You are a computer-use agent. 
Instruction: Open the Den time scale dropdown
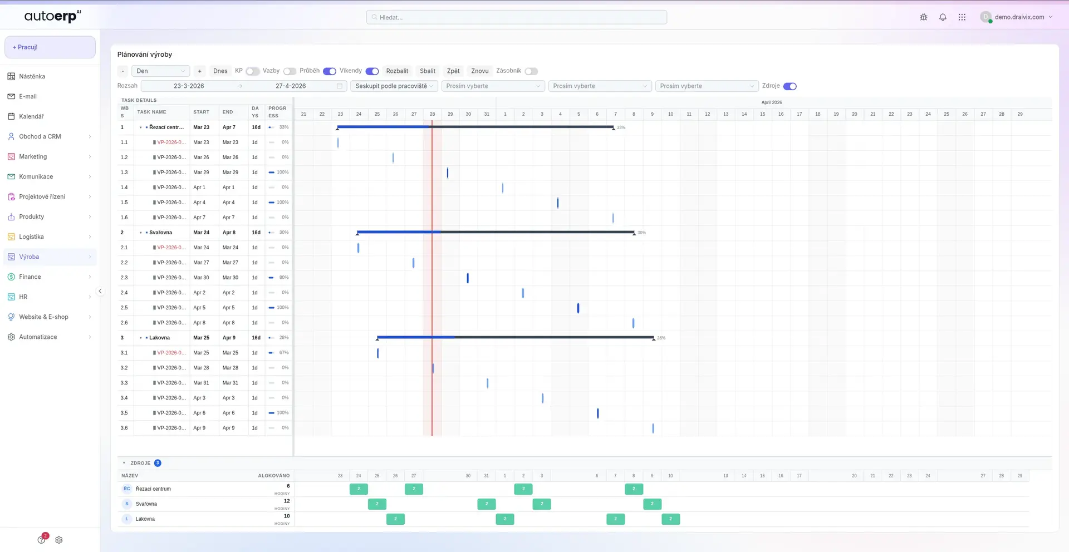click(x=161, y=71)
